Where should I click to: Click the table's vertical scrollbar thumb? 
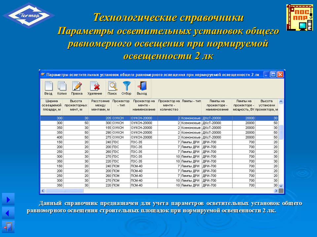281,132
